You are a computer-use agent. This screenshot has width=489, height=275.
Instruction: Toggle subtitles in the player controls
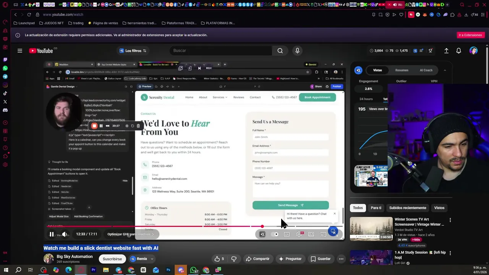click(x=287, y=234)
